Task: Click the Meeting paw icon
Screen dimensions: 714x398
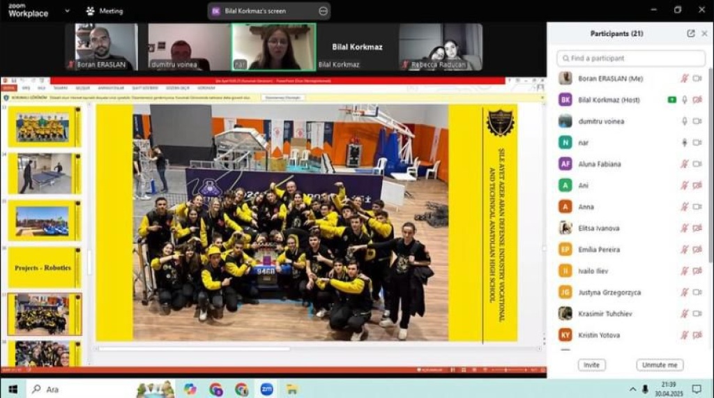Action: (90, 11)
